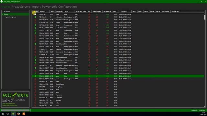Collapse the Groups tree node arrow

click(3, 14)
